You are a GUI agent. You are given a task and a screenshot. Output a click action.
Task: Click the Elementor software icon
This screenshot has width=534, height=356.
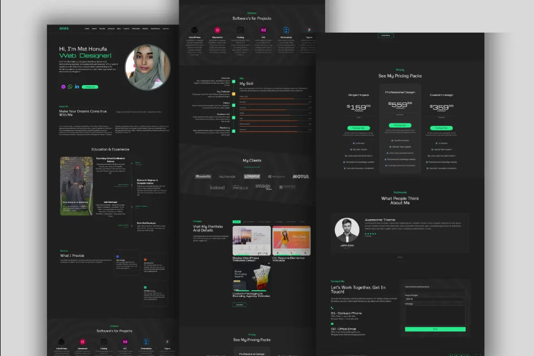tap(217, 30)
